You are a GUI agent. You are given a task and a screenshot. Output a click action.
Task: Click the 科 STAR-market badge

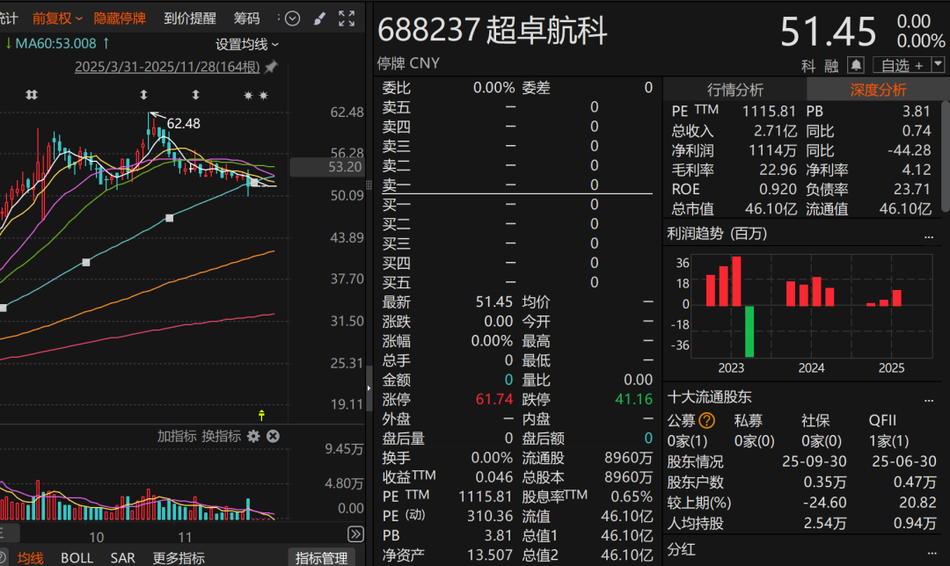click(808, 65)
